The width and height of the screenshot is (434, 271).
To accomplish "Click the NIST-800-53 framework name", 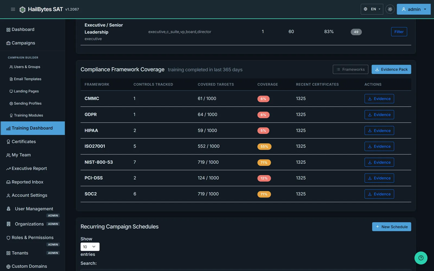I will click(x=99, y=162).
